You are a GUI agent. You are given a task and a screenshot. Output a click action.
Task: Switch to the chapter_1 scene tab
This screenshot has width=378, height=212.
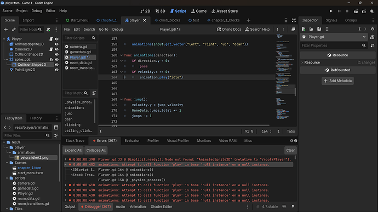106,20
